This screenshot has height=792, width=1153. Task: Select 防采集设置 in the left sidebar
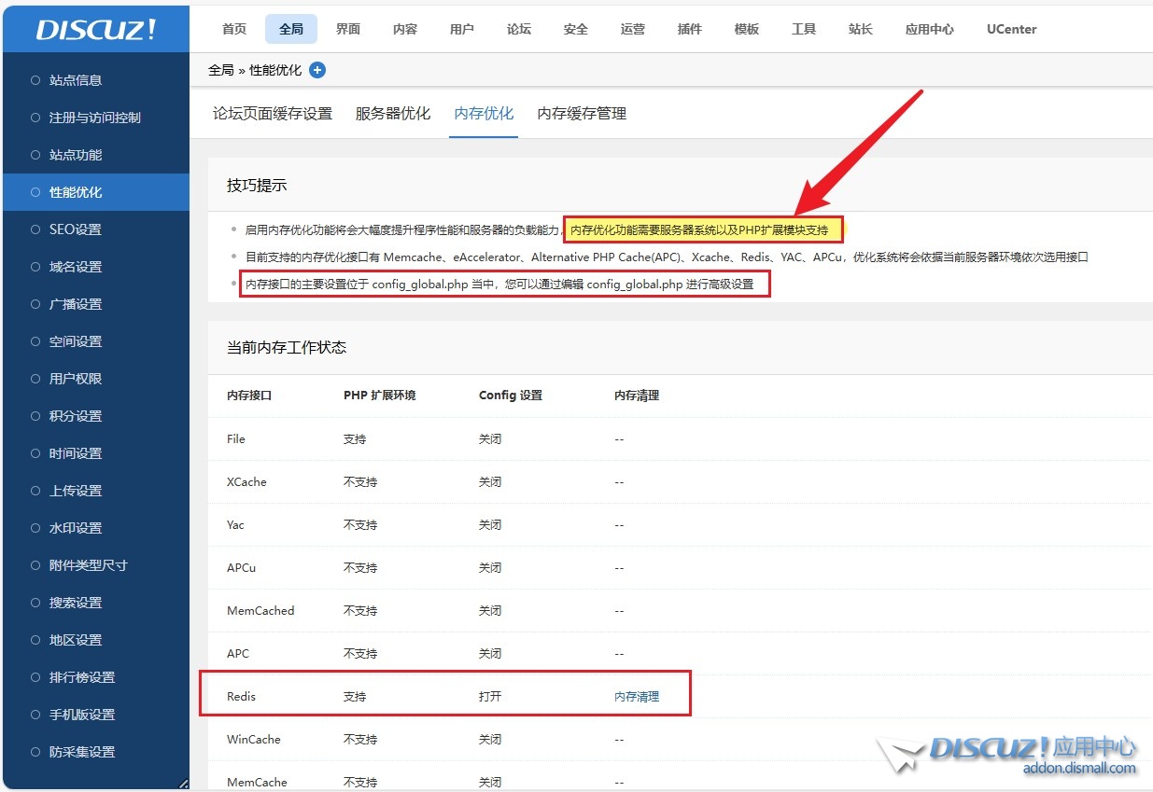[x=82, y=752]
